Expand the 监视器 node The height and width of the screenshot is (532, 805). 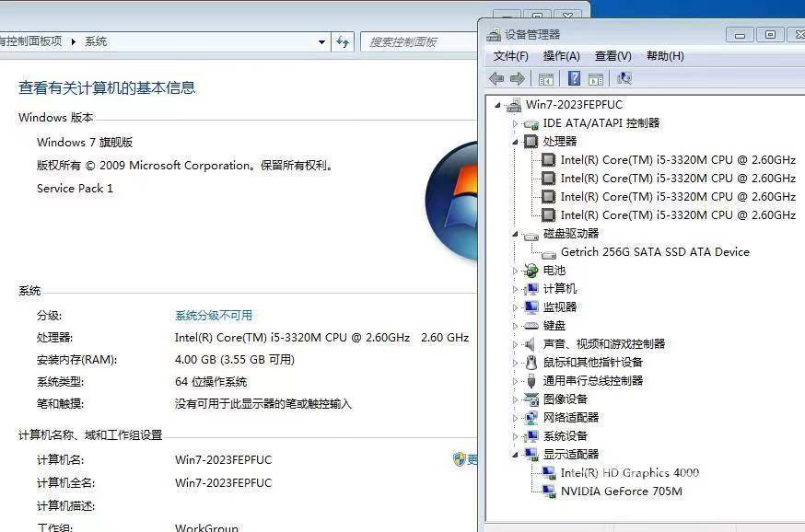pyautogui.click(x=515, y=307)
